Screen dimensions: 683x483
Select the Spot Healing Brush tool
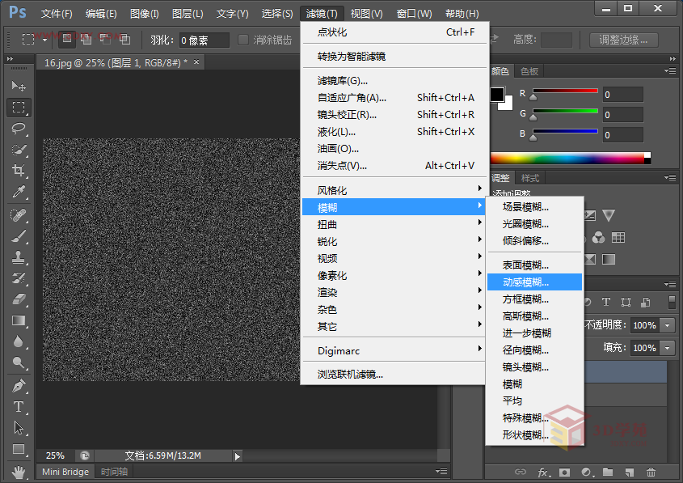(19, 215)
